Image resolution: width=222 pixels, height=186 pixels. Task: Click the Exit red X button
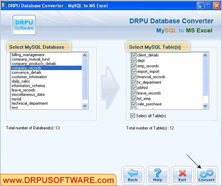click(182, 176)
